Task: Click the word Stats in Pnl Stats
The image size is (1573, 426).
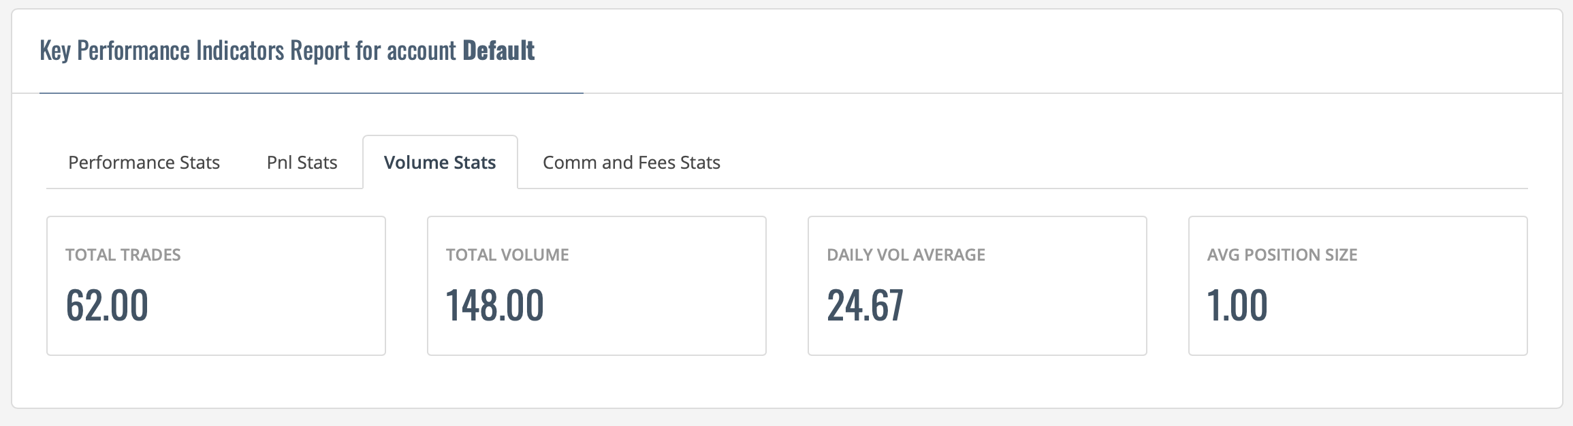Action: point(317,163)
